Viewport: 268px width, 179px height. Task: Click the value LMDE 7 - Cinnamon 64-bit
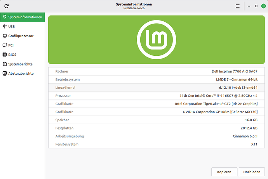(237, 79)
